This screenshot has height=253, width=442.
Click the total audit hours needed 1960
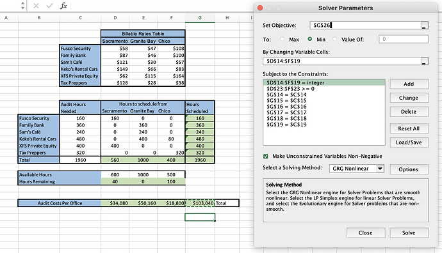click(x=80, y=160)
